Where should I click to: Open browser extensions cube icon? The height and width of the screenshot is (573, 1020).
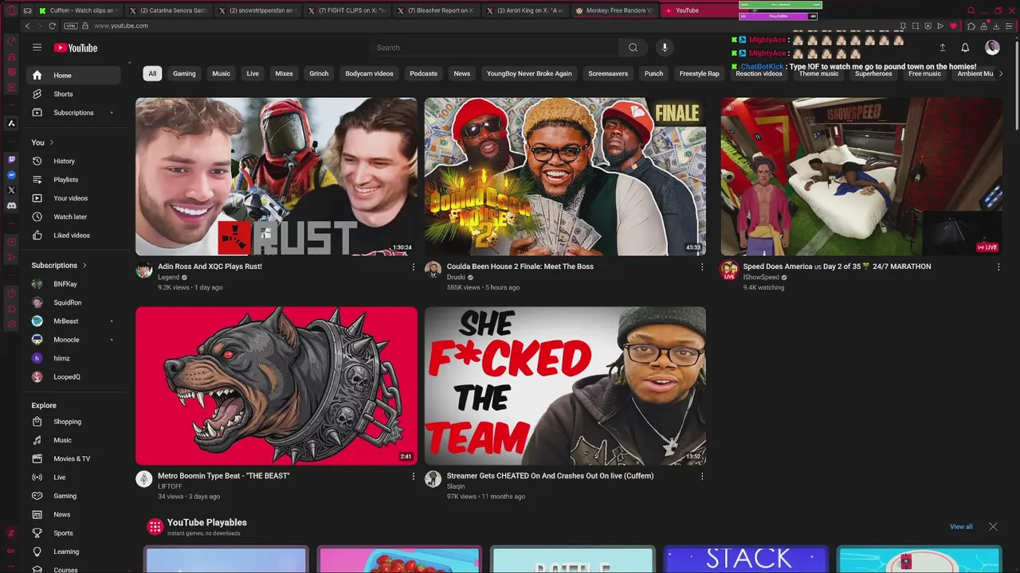[971, 26]
